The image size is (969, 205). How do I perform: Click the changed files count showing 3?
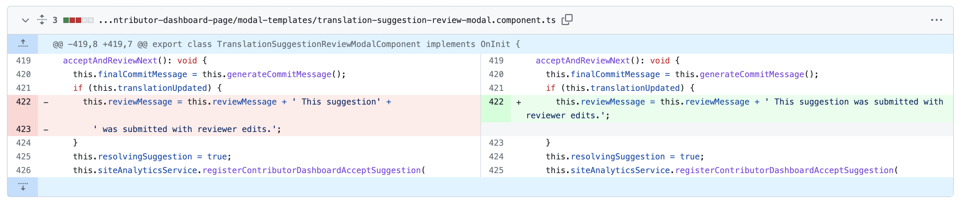(55, 20)
